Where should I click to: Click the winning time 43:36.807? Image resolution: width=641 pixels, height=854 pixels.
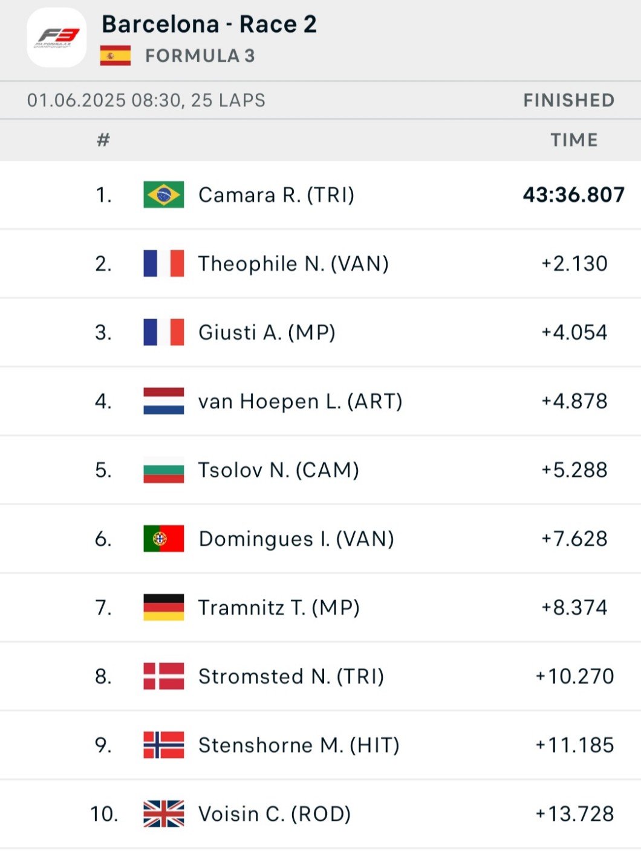573,195
